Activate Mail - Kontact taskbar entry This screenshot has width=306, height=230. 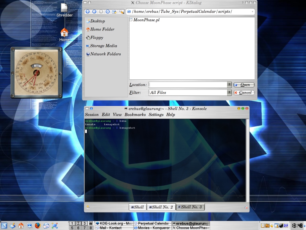114,228
